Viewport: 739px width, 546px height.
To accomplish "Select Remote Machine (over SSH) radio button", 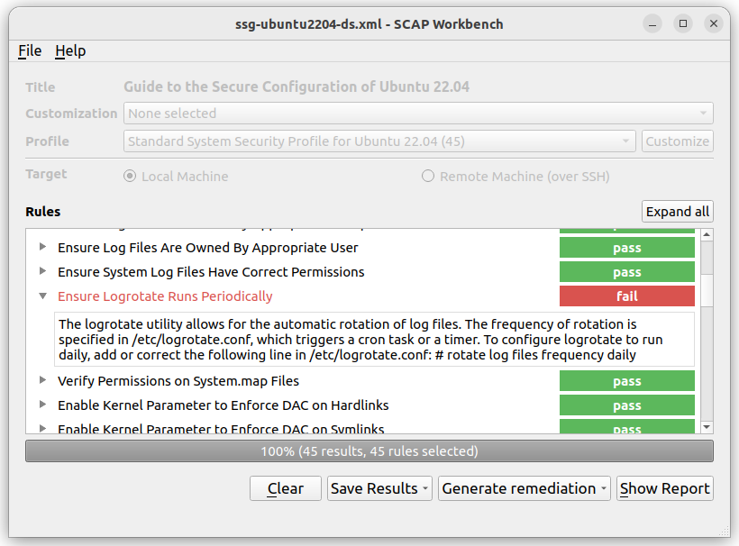I will click(427, 177).
